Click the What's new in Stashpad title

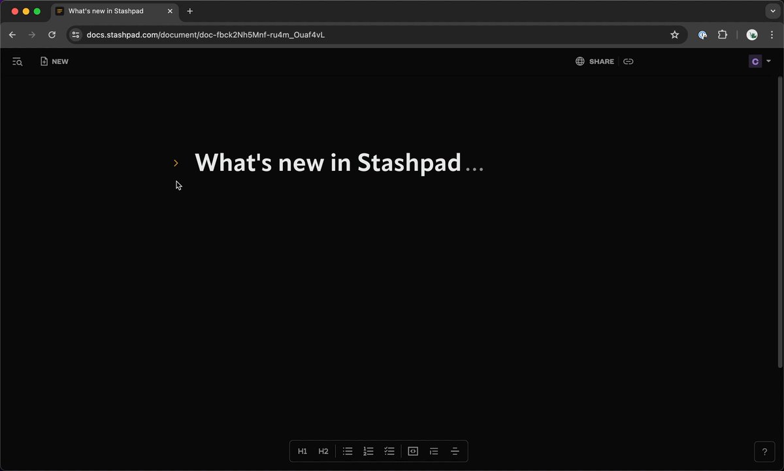click(x=328, y=162)
